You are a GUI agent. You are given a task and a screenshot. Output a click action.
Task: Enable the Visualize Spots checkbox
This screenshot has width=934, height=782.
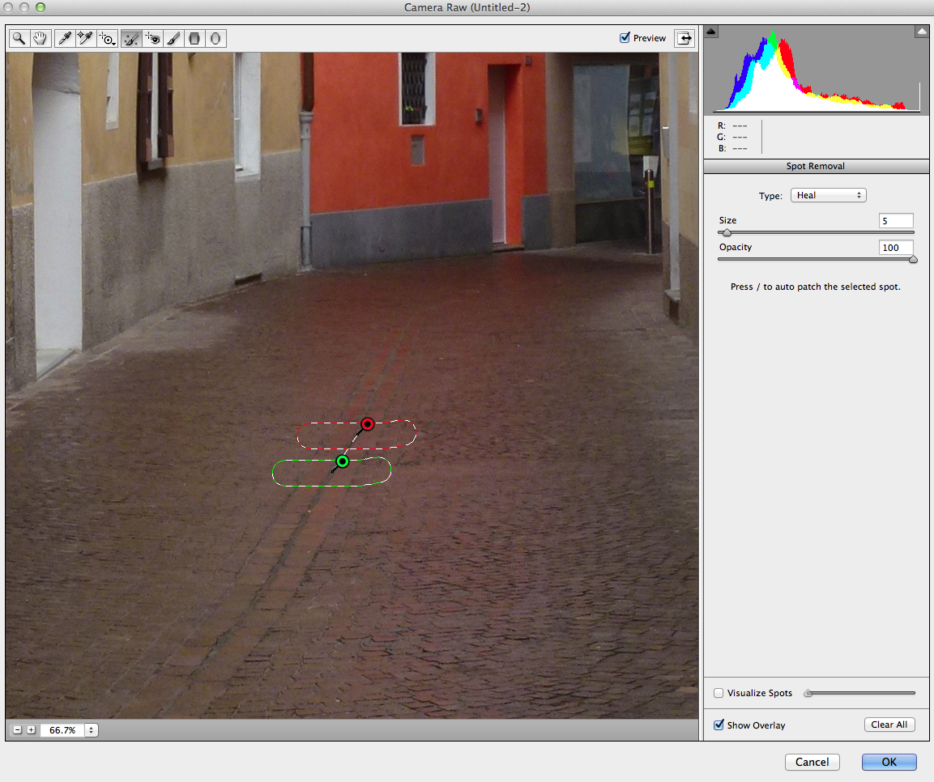[x=719, y=693]
